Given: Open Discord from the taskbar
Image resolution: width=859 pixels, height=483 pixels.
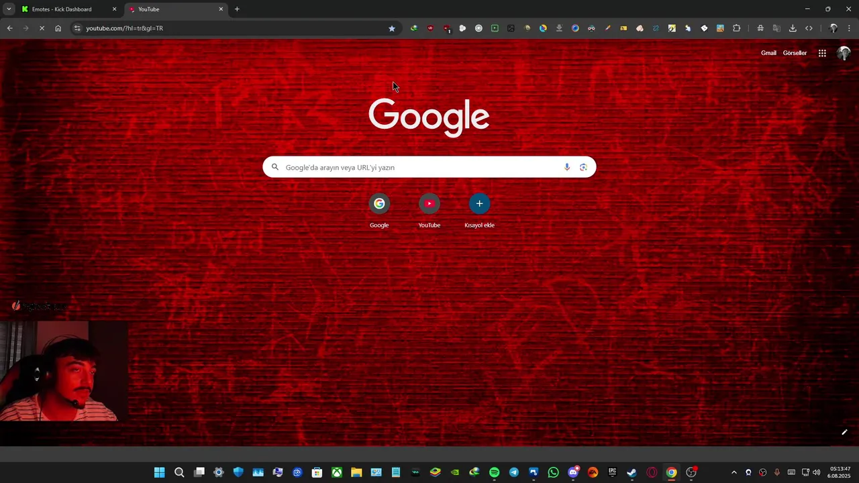Looking at the screenshot, I should pyautogui.click(x=573, y=472).
